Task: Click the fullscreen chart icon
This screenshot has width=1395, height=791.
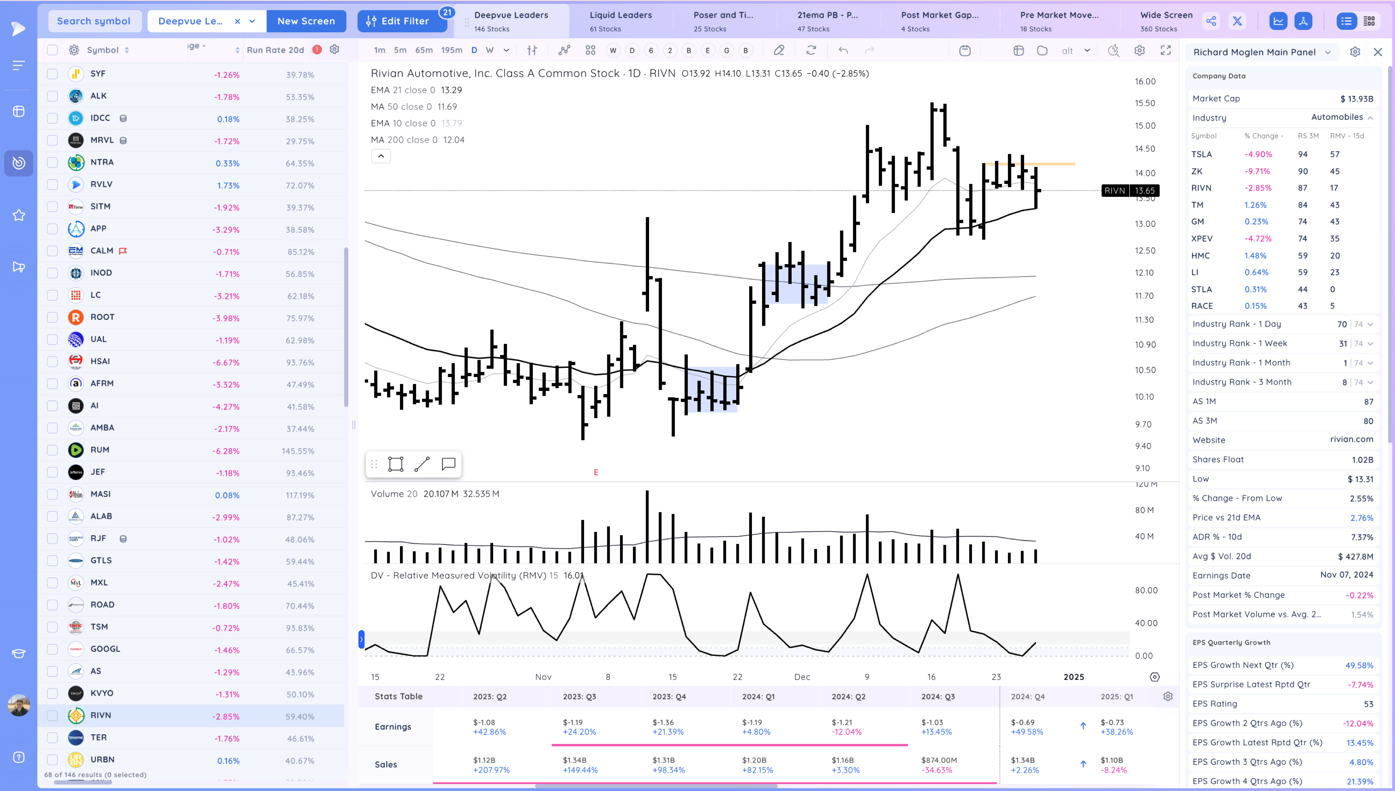Action: tap(1166, 51)
